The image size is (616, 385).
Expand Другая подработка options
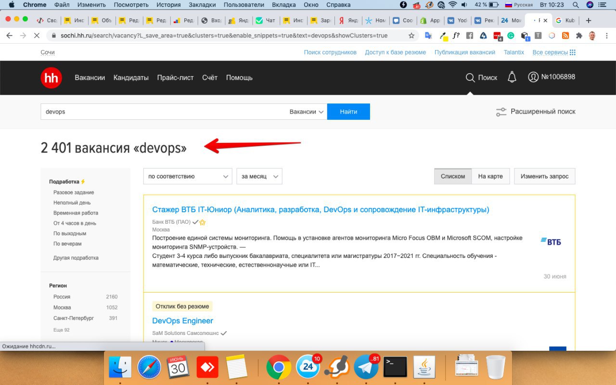tap(76, 258)
